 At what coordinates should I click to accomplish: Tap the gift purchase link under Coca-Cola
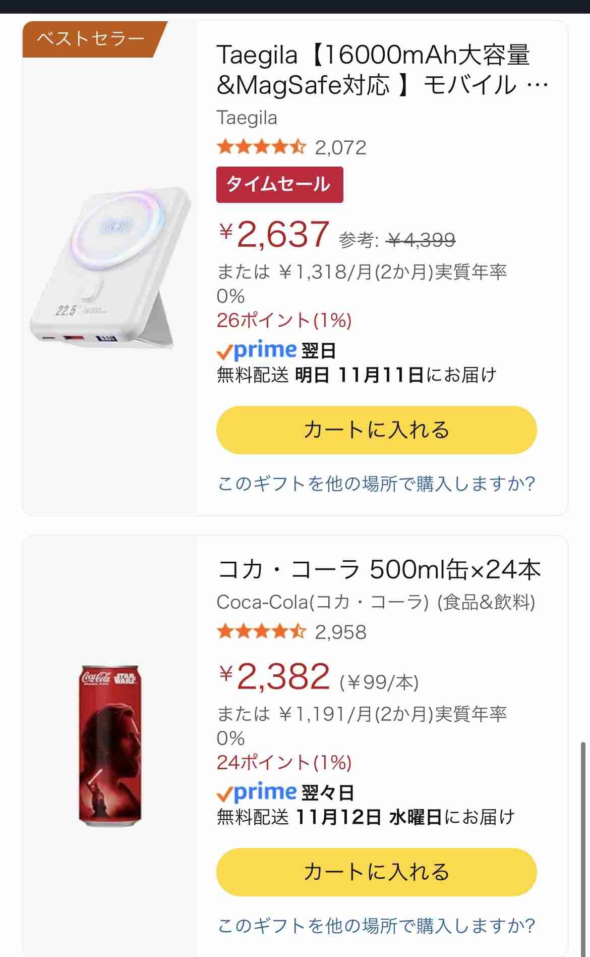pyautogui.click(x=376, y=926)
